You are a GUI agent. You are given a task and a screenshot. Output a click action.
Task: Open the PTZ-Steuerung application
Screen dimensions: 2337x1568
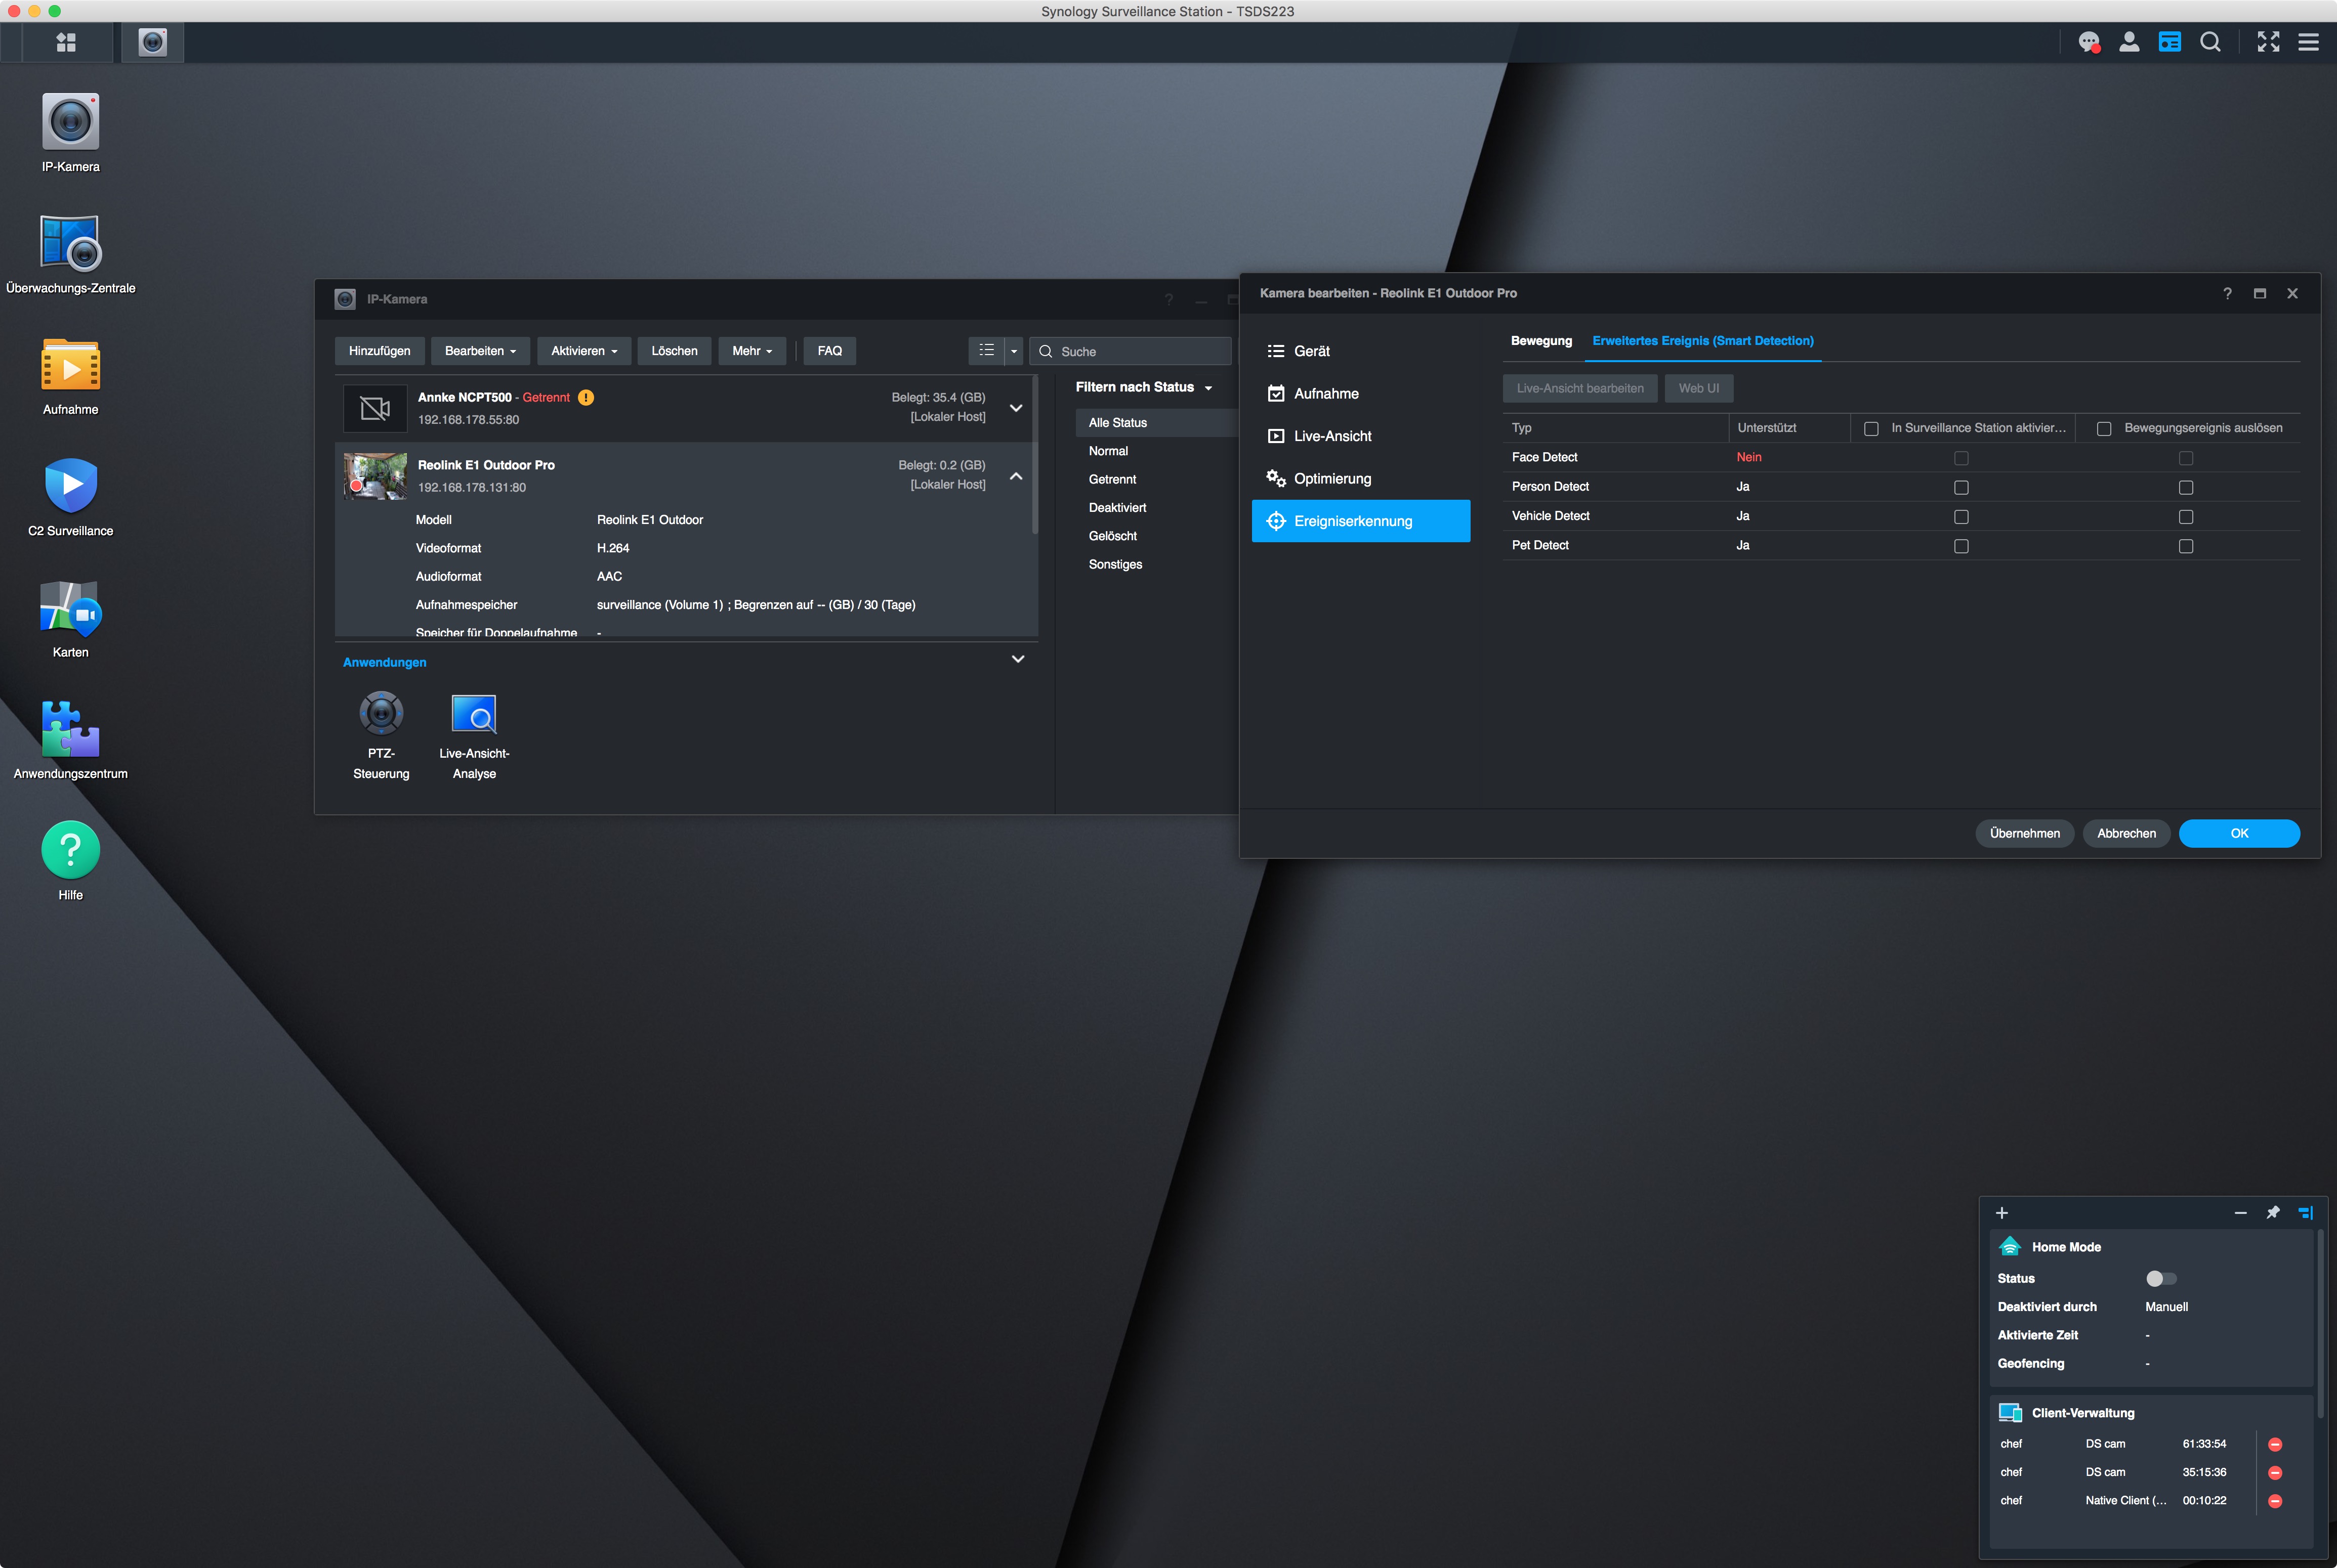point(381,714)
